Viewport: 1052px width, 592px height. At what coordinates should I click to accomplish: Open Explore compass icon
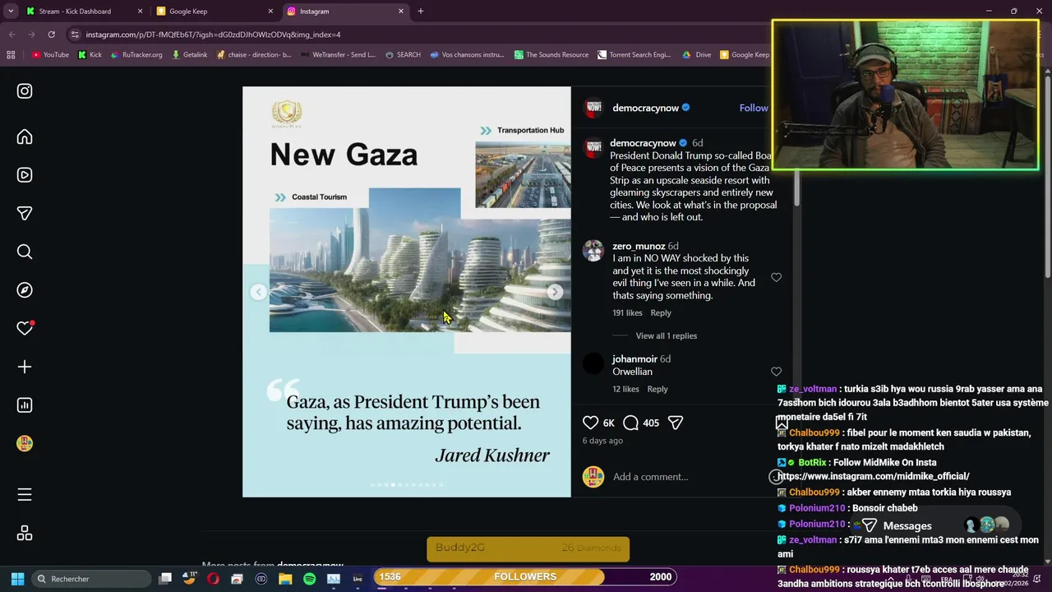click(x=25, y=290)
